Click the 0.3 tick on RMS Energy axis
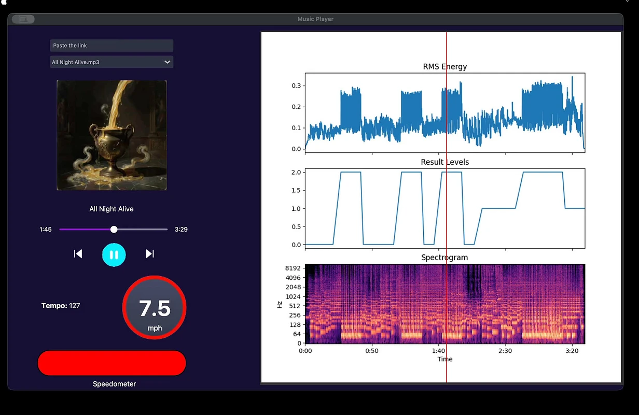 [296, 85]
